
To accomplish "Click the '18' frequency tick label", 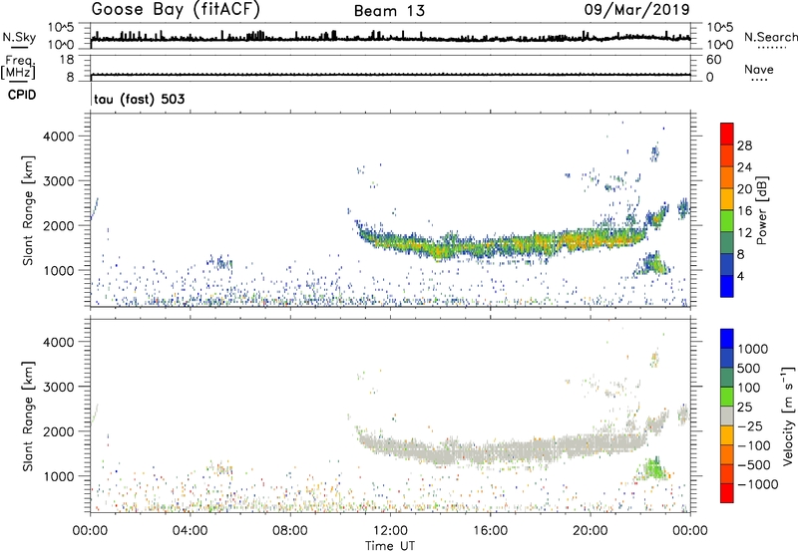I will coord(67,60).
